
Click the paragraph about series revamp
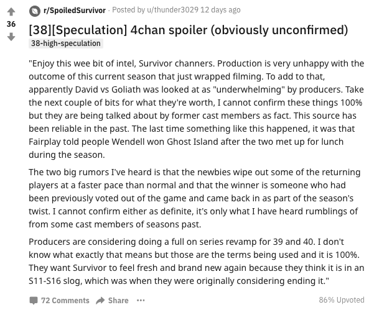point(196,261)
